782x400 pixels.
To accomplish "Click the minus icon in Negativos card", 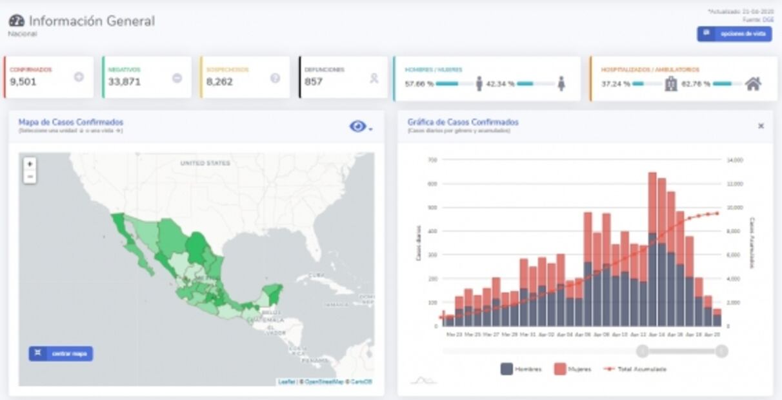I will coord(177,78).
